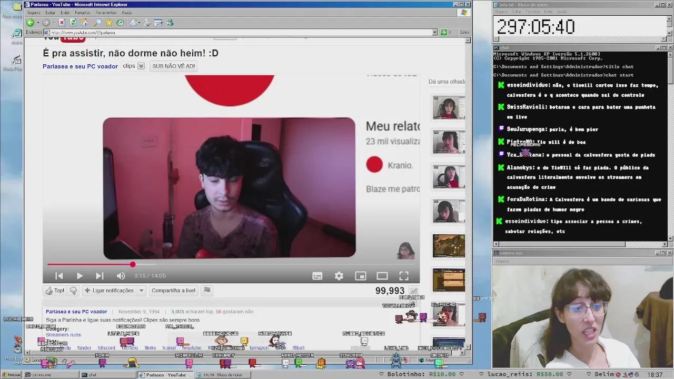Open the first suggested video thumbnail
The image size is (674, 379).
[449, 108]
